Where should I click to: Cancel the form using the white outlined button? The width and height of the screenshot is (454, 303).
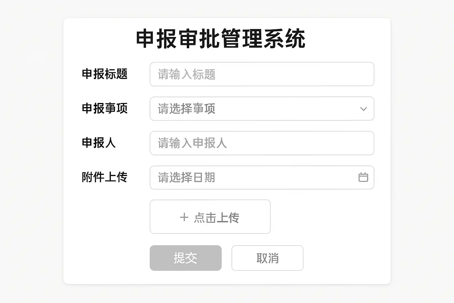tap(267, 258)
